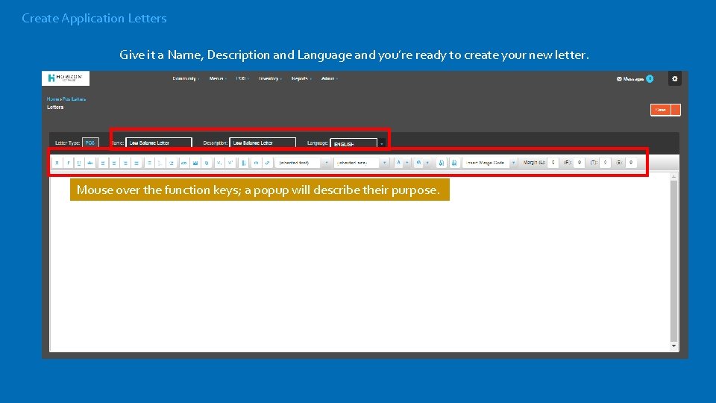This screenshot has height=403, width=716.
Task: Insert a numbered list
Action: [x=160, y=163]
